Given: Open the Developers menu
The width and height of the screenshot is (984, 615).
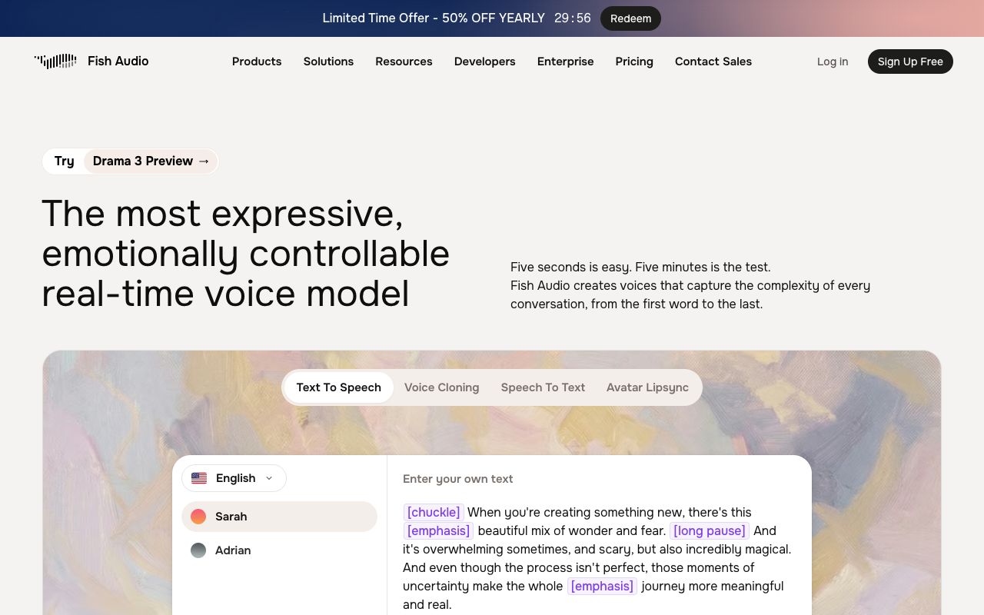Looking at the screenshot, I should [x=484, y=61].
